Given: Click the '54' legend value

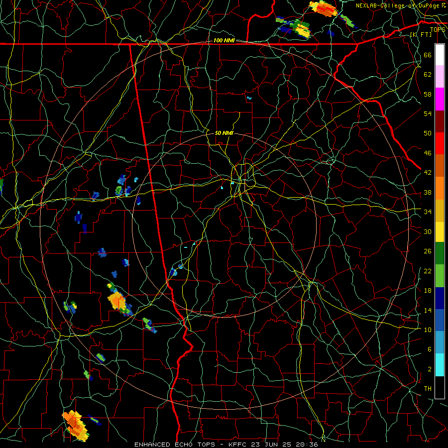Looking at the screenshot, I should (428, 113).
